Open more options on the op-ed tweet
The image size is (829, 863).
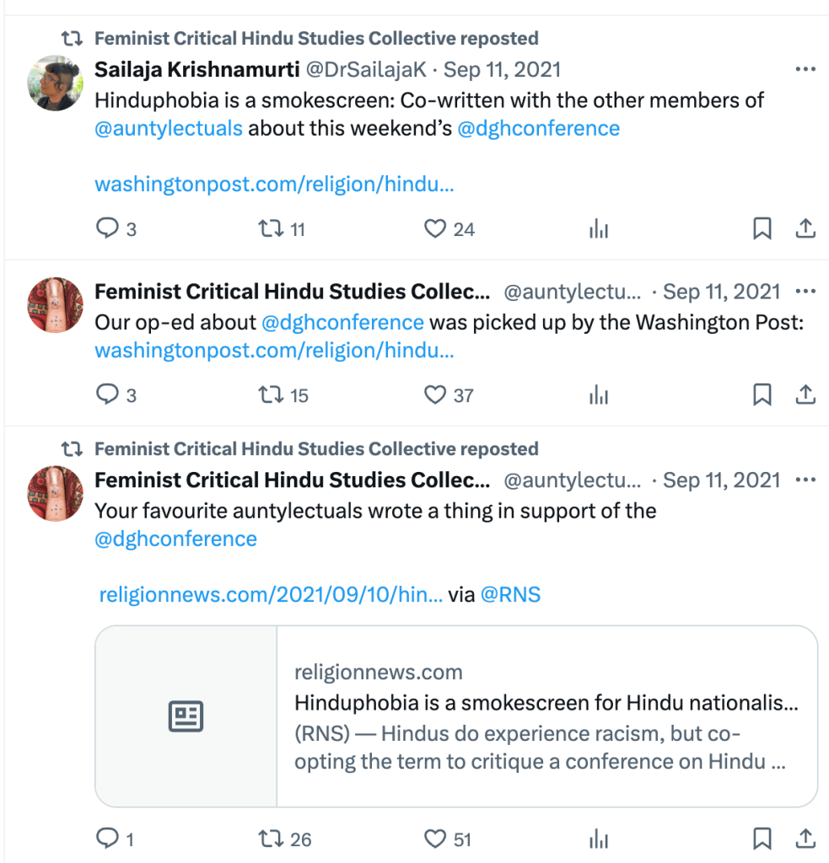805,292
